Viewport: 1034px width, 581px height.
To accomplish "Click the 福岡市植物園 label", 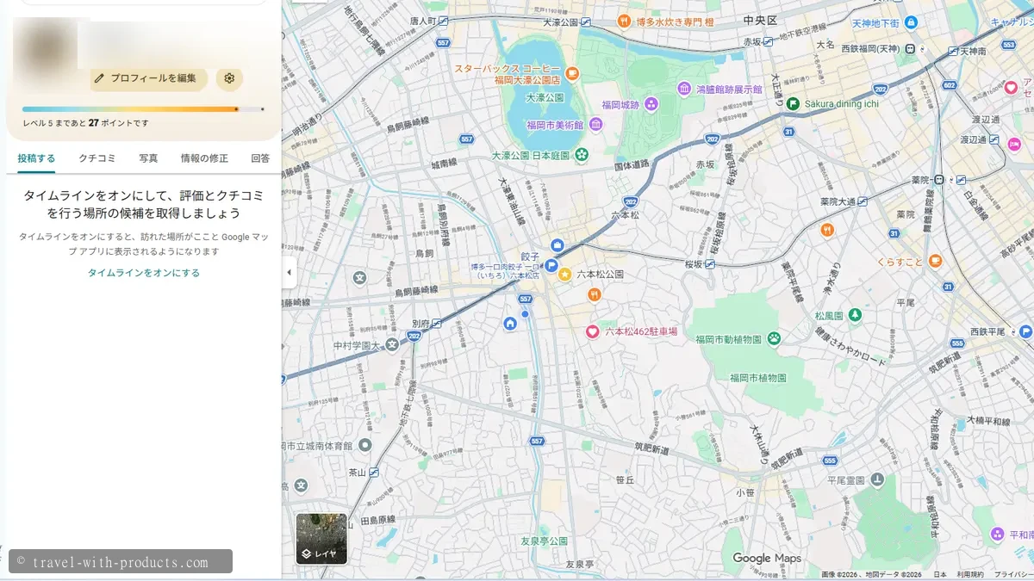I will tap(758, 378).
